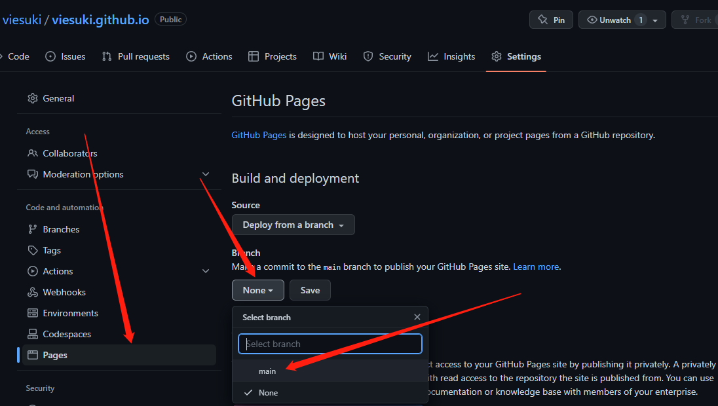This screenshot has height=406, width=718.
Task: Open the Pull requests tab
Action: (x=136, y=56)
